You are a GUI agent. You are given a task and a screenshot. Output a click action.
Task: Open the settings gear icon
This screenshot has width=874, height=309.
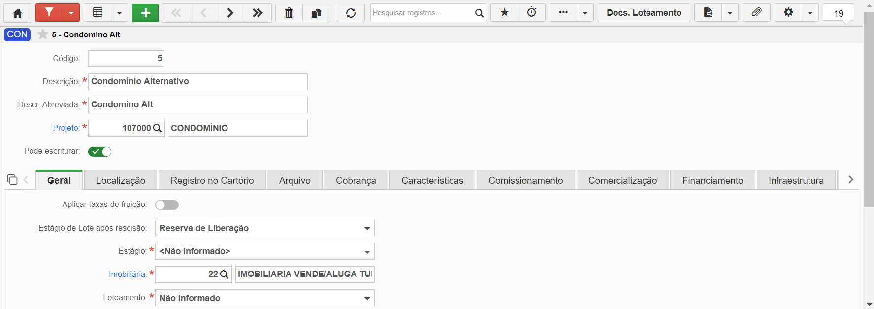(x=788, y=13)
